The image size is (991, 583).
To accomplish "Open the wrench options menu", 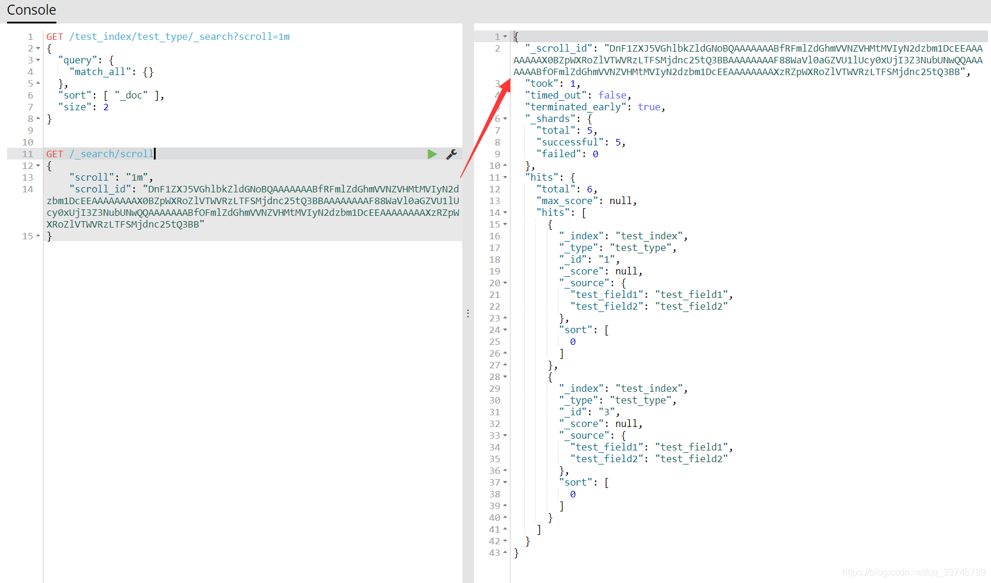I will (x=452, y=154).
